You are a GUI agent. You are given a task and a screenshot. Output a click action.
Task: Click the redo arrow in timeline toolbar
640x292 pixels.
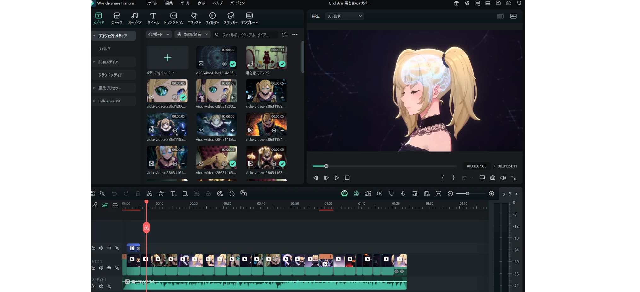[126, 194]
